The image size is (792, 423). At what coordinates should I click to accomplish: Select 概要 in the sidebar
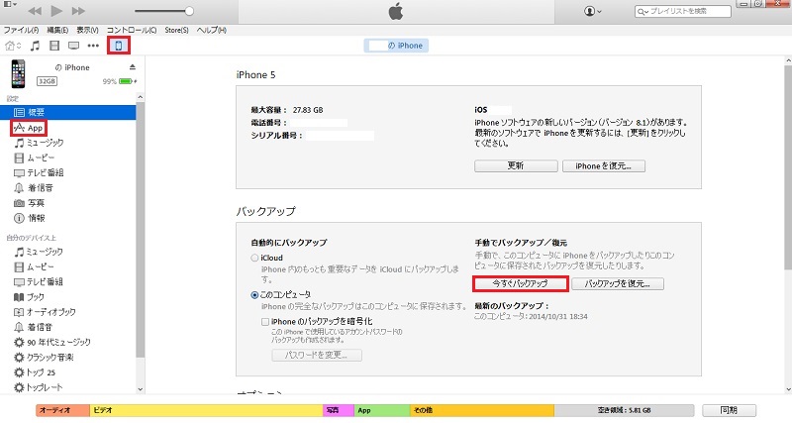[x=67, y=112]
